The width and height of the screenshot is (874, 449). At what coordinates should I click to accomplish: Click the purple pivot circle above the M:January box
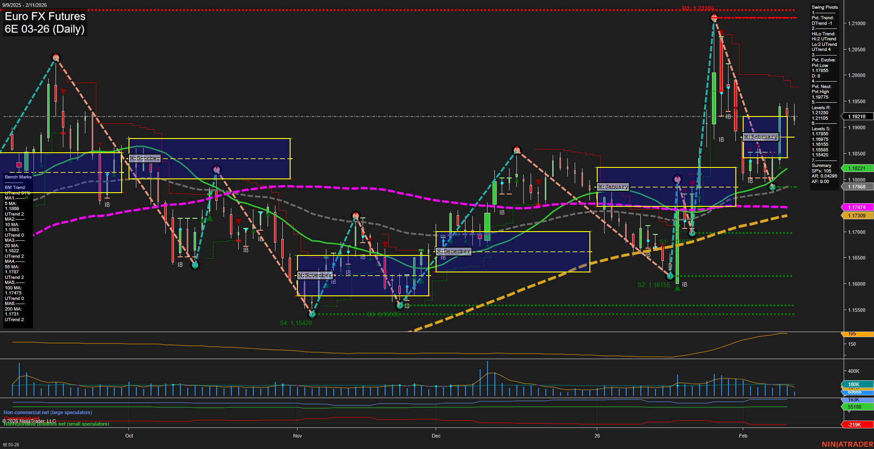pyautogui.click(x=678, y=180)
